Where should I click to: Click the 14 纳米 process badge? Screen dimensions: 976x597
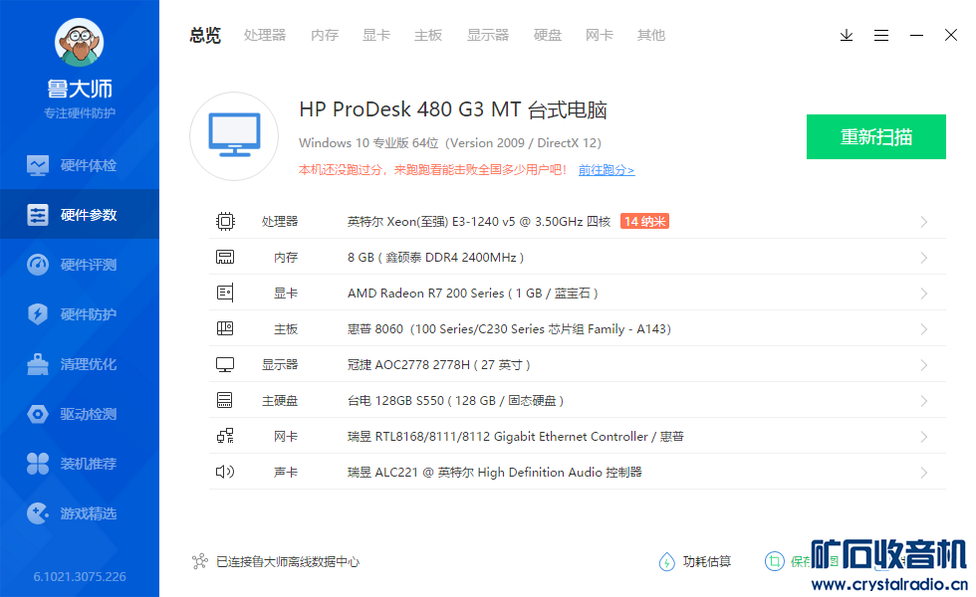click(645, 221)
